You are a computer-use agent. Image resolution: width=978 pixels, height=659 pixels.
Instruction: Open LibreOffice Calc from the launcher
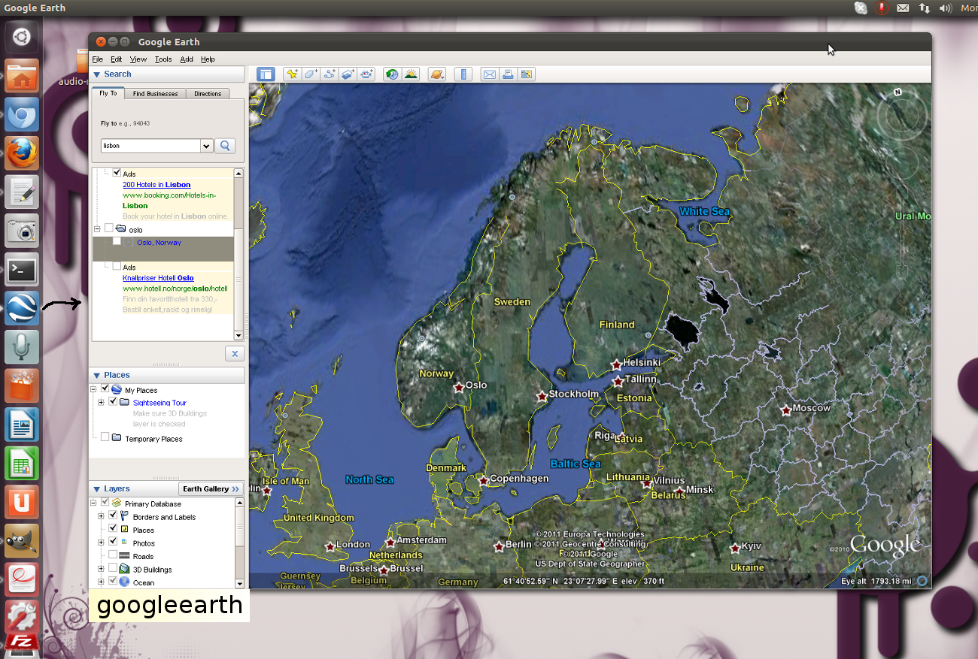click(22, 464)
